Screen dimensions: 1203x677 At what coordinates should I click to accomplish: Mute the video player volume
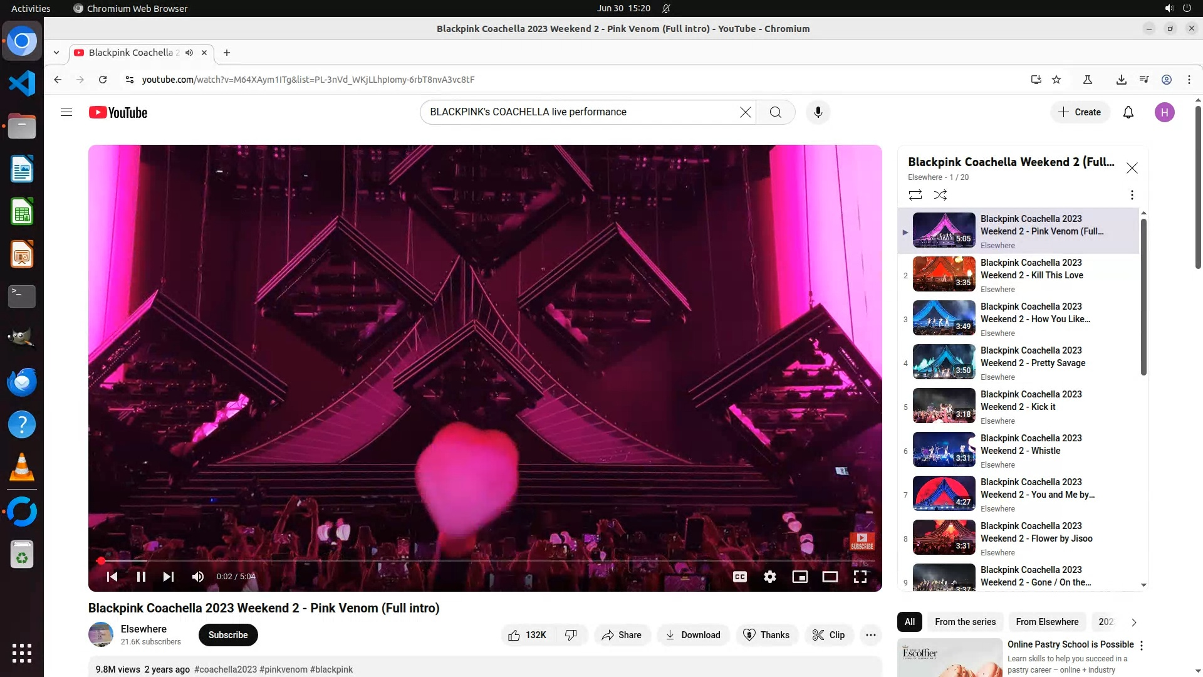(198, 577)
